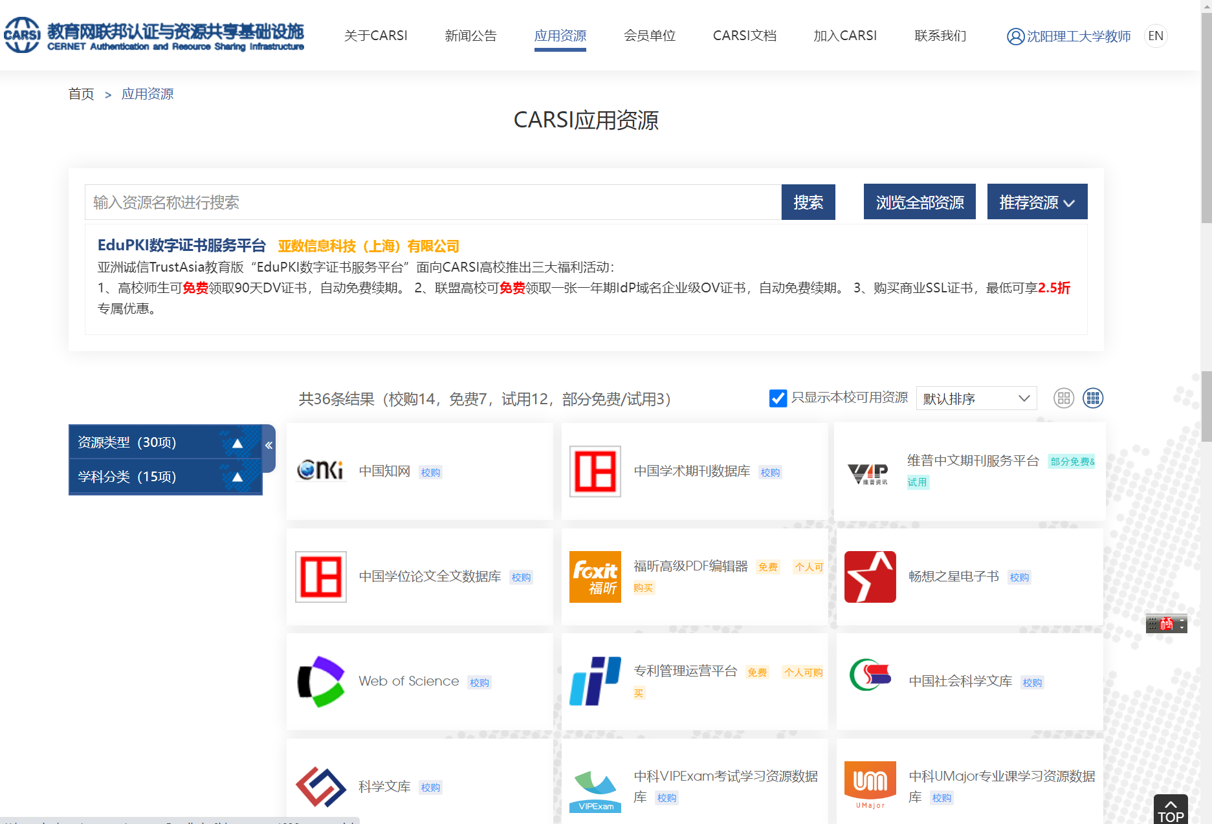The width and height of the screenshot is (1212, 824).
Task: Open 畅想之星电子书 star logo
Action: [870, 577]
